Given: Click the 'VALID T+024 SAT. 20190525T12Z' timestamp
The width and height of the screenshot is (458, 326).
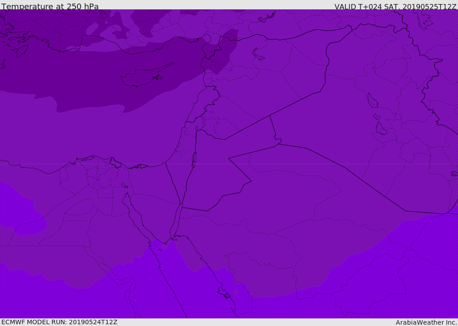Looking at the screenshot, I should pyautogui.click(x=395, y=6).
